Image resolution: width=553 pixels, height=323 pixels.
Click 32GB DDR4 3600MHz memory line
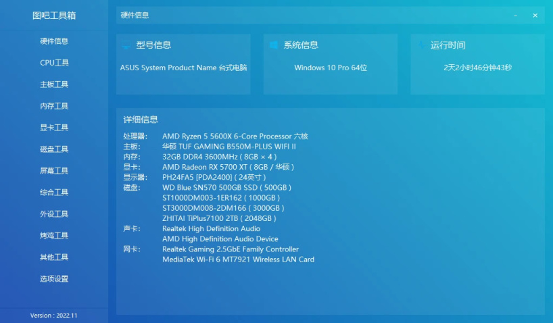point(219,157)
